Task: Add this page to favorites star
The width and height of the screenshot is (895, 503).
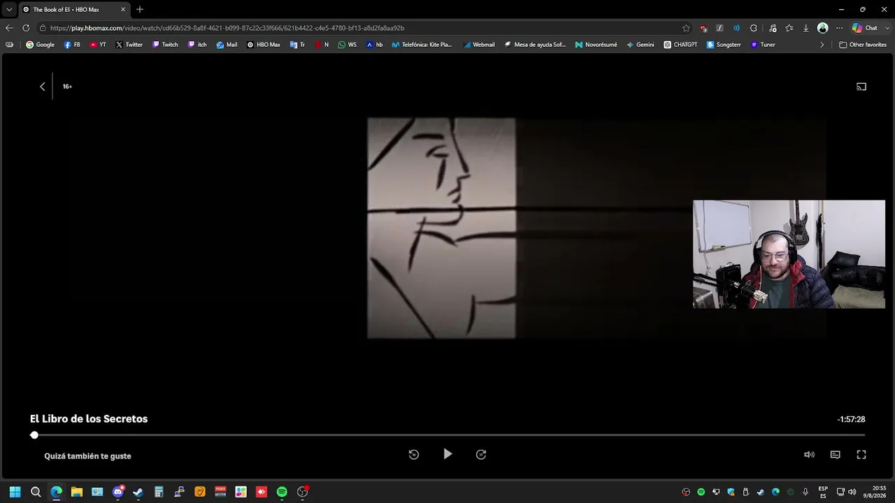Action: click(686, 28)
